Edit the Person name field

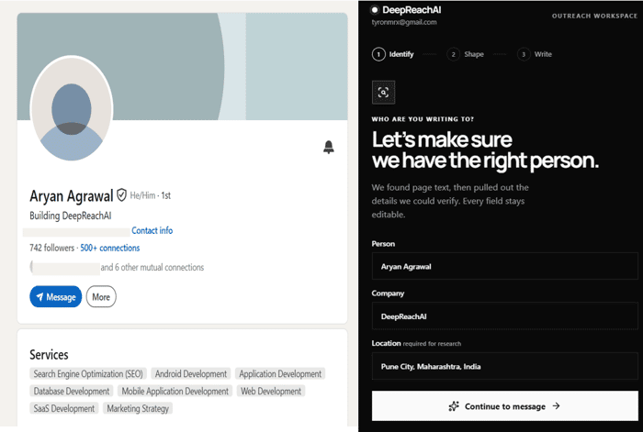pyautogui.click(x=505, y=267)
